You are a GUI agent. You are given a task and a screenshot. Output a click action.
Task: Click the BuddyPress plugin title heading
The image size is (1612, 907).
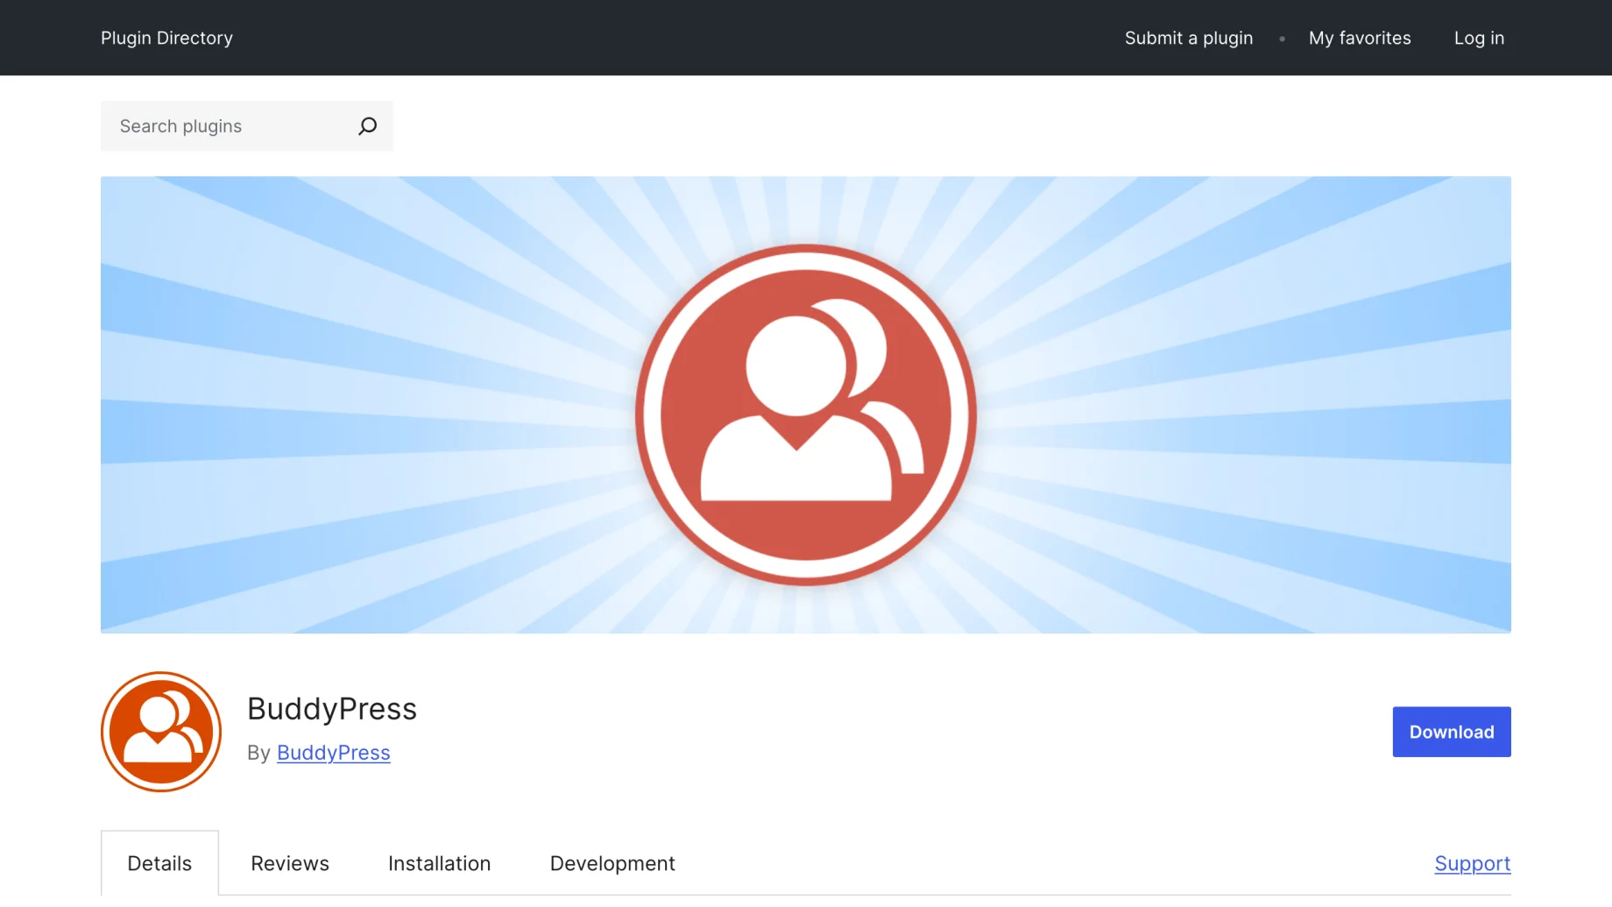[x=332, y=709]
